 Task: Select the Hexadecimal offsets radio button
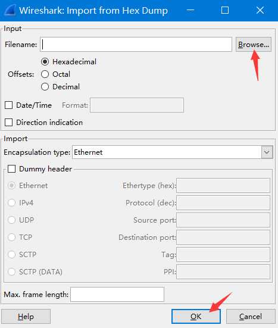(45, 62)
